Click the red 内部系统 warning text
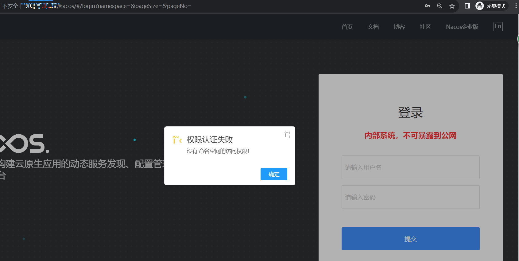The image size is (519, 261). (x=410, y=136)
